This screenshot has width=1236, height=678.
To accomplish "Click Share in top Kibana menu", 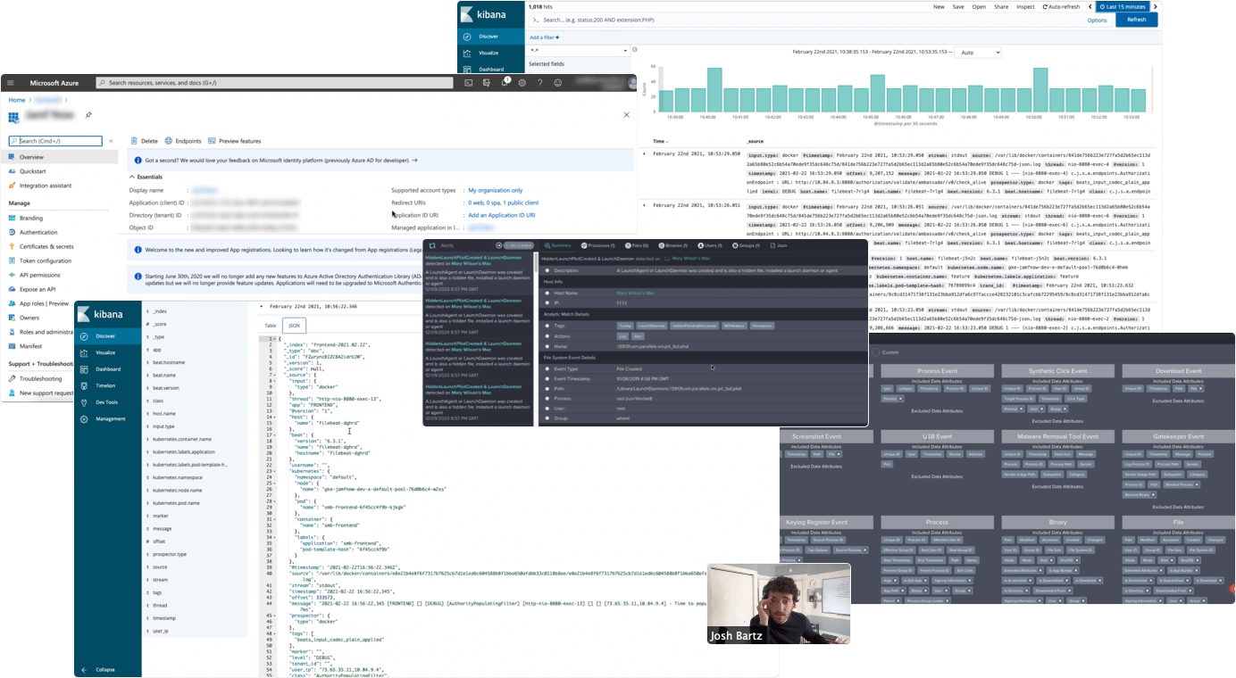I will click(x=1001, y=6).
